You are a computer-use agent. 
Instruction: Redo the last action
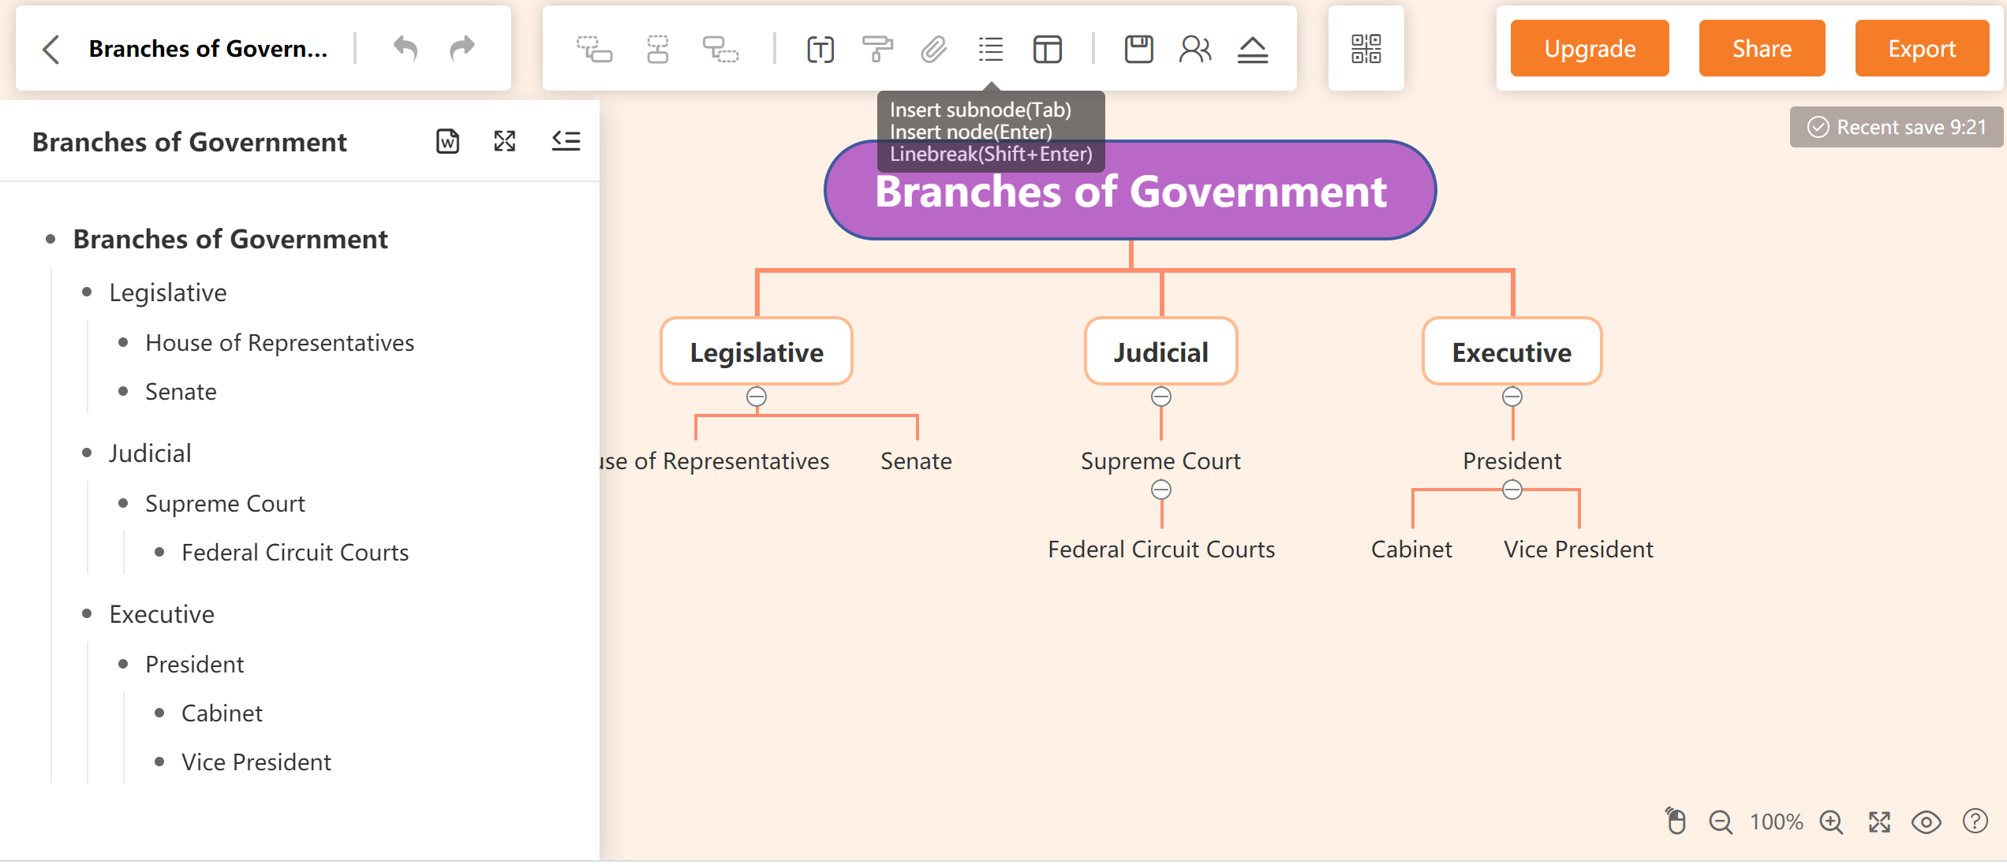462,48
